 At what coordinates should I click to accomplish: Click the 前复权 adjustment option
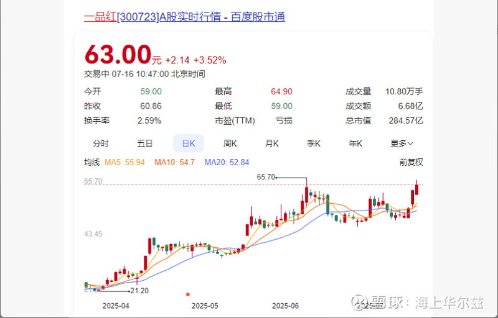411,162
